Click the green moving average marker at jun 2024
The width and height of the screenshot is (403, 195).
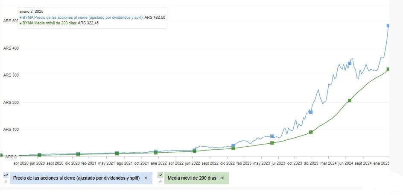pos(349,100)
